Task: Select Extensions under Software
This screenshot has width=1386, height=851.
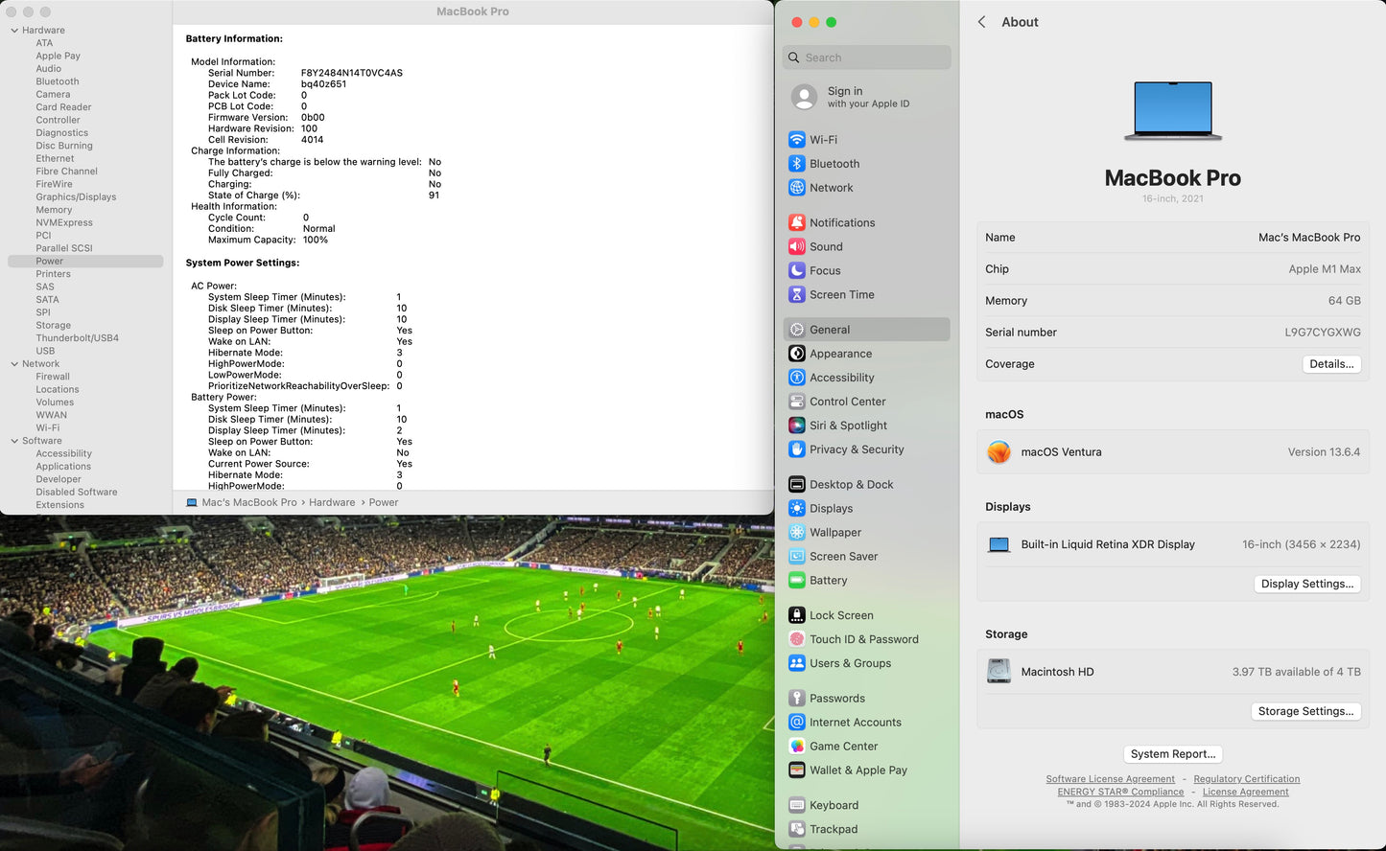Action: click(x=60, y=505)
